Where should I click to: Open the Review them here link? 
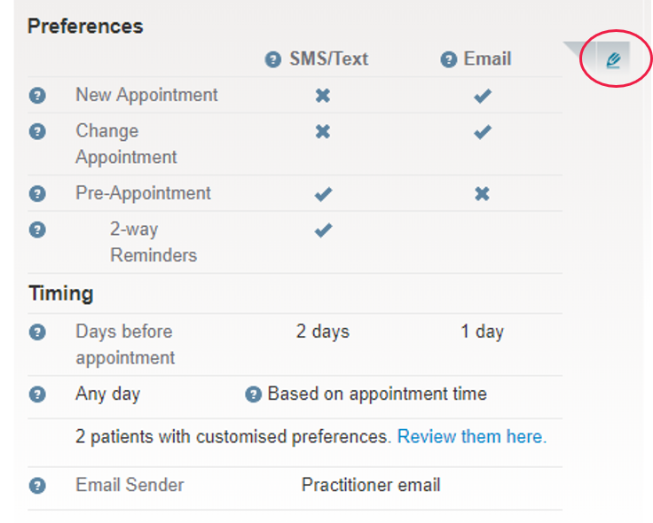pos(472,437)
